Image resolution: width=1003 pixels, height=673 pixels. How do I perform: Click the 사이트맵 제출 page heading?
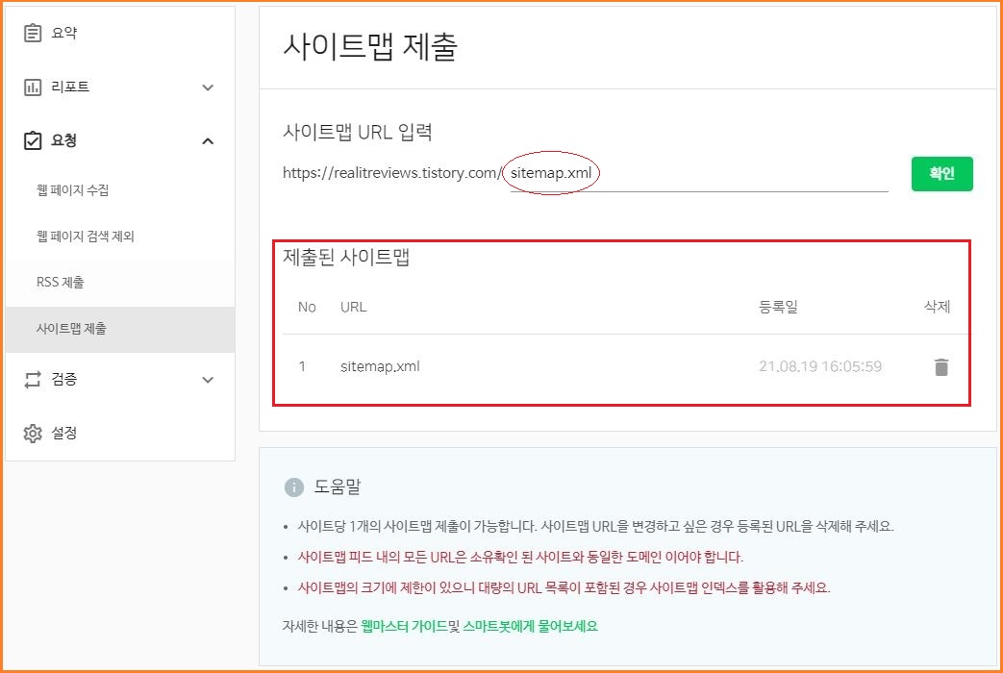(x=370, y=47)
